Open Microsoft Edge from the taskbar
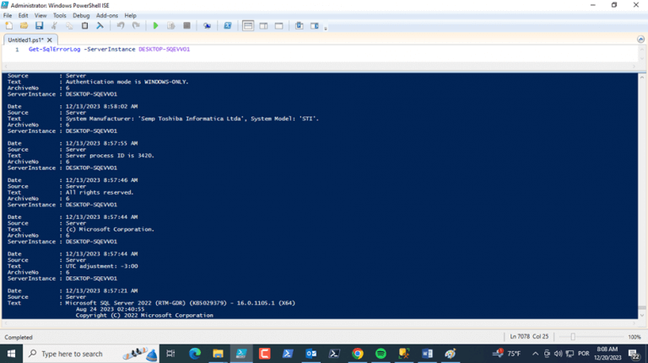The width and height of the screenshot is (648, 363). (x=195, y=354)
